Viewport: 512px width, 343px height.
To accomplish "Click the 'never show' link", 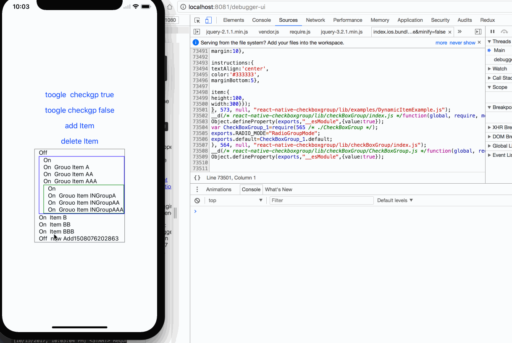I will point(462,43).
